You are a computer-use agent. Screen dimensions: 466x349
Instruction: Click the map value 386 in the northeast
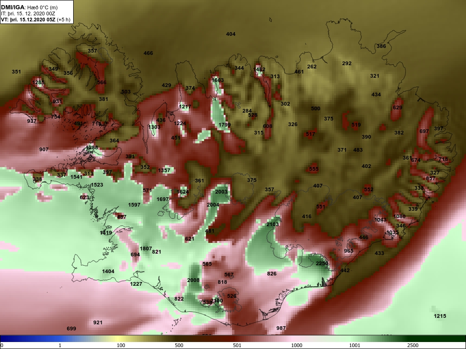381,46
